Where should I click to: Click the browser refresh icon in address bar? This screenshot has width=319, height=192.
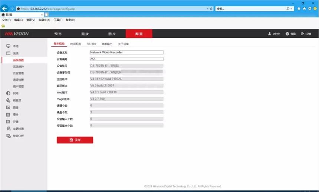coord(211,9)
